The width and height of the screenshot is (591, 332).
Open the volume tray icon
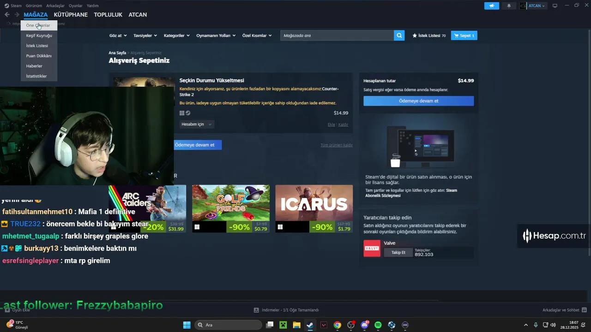554,325
